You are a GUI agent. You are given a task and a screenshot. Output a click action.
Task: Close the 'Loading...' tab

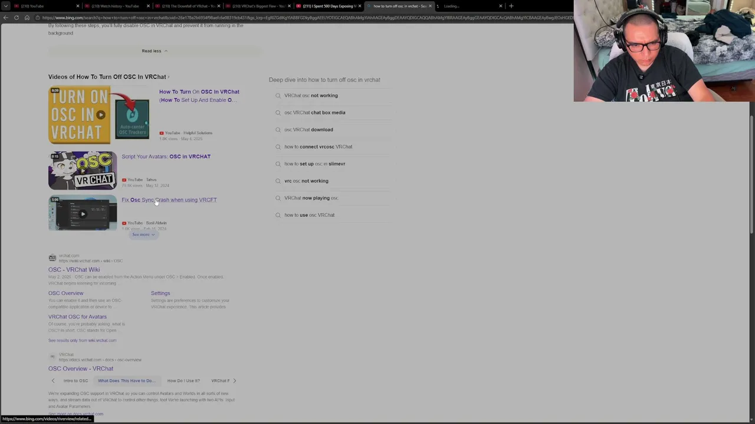pyautogui.click(x=501, y=6)
